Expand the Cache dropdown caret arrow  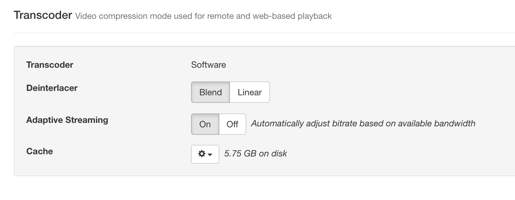[x=210, y=155]
